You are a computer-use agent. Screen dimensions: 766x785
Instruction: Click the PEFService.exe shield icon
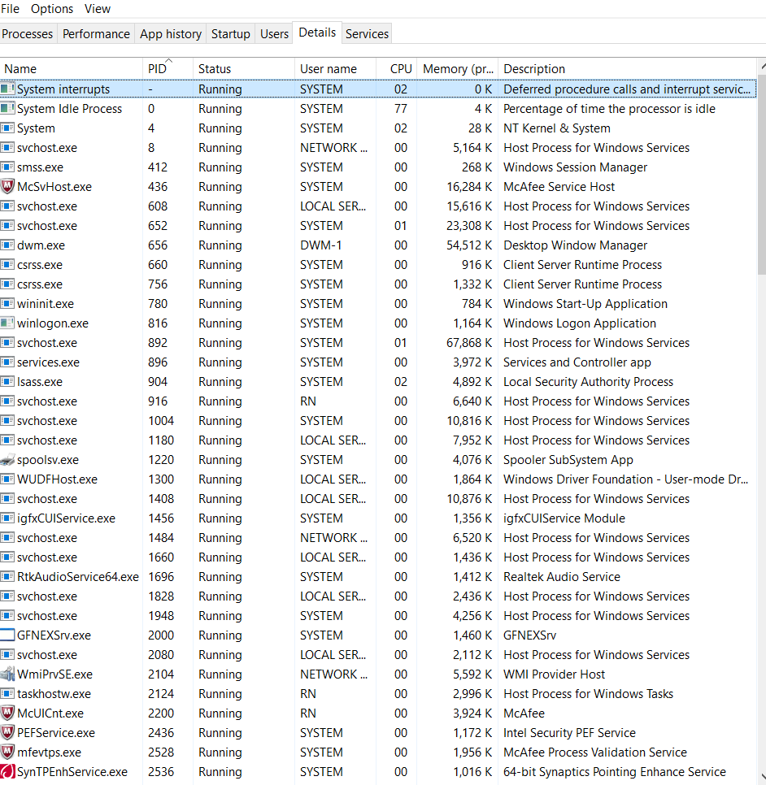(7, 733)
